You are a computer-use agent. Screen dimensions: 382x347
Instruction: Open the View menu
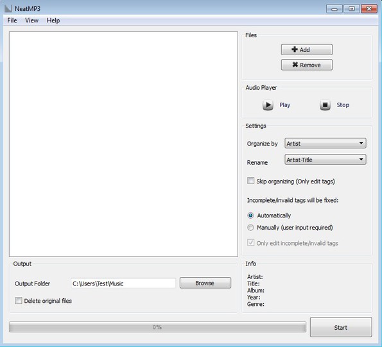[31, 21]
